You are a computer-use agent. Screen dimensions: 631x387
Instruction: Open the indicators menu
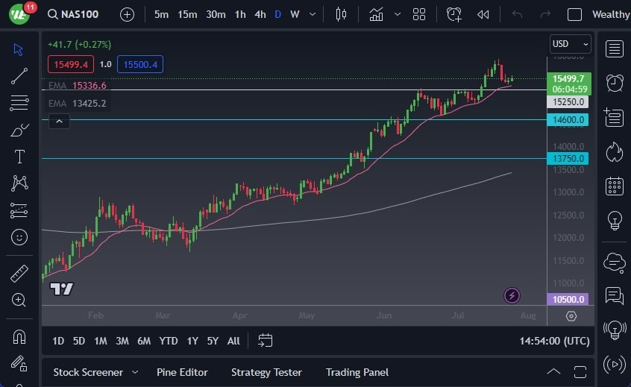tap(376, 14)
